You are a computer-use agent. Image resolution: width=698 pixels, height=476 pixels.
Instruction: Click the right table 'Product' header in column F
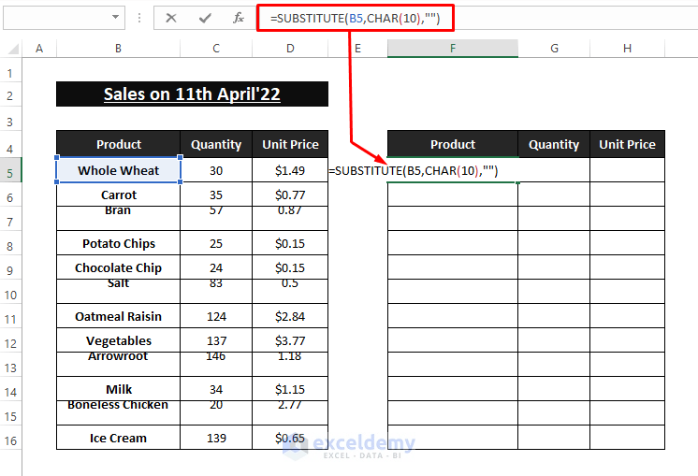point(453,144)
